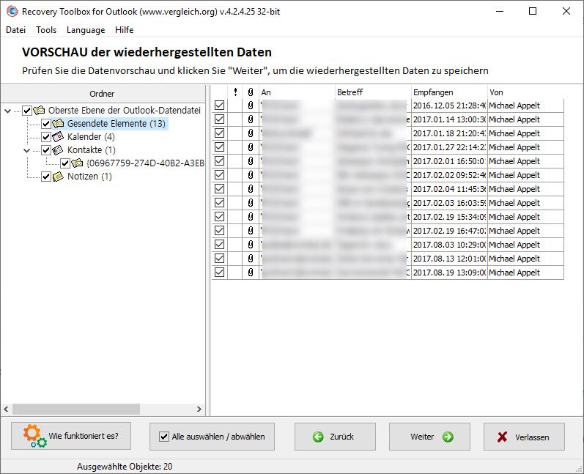Image resolution: width=584 pixels, height=474 pixels.
Task: Click the Ordner column header
Action: tap(102, 94)
